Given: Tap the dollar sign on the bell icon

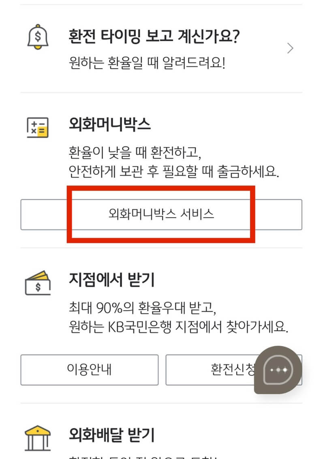Looking at the screenshot, I should [38, 37].
